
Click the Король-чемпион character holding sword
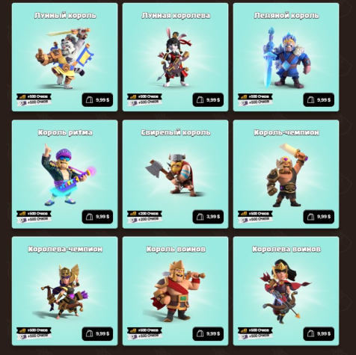(x=287, y=175)
